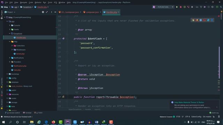Click the Git commit arrow icon
The height and width of the screenshot is (125, 223).
[x=205, y=7]
